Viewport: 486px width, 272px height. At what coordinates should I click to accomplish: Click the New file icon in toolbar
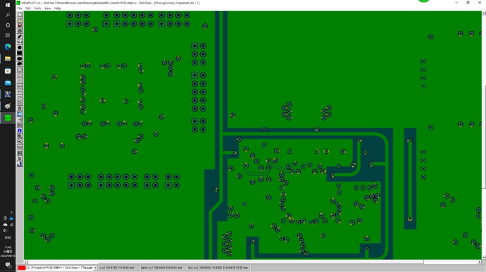(20, 14)
